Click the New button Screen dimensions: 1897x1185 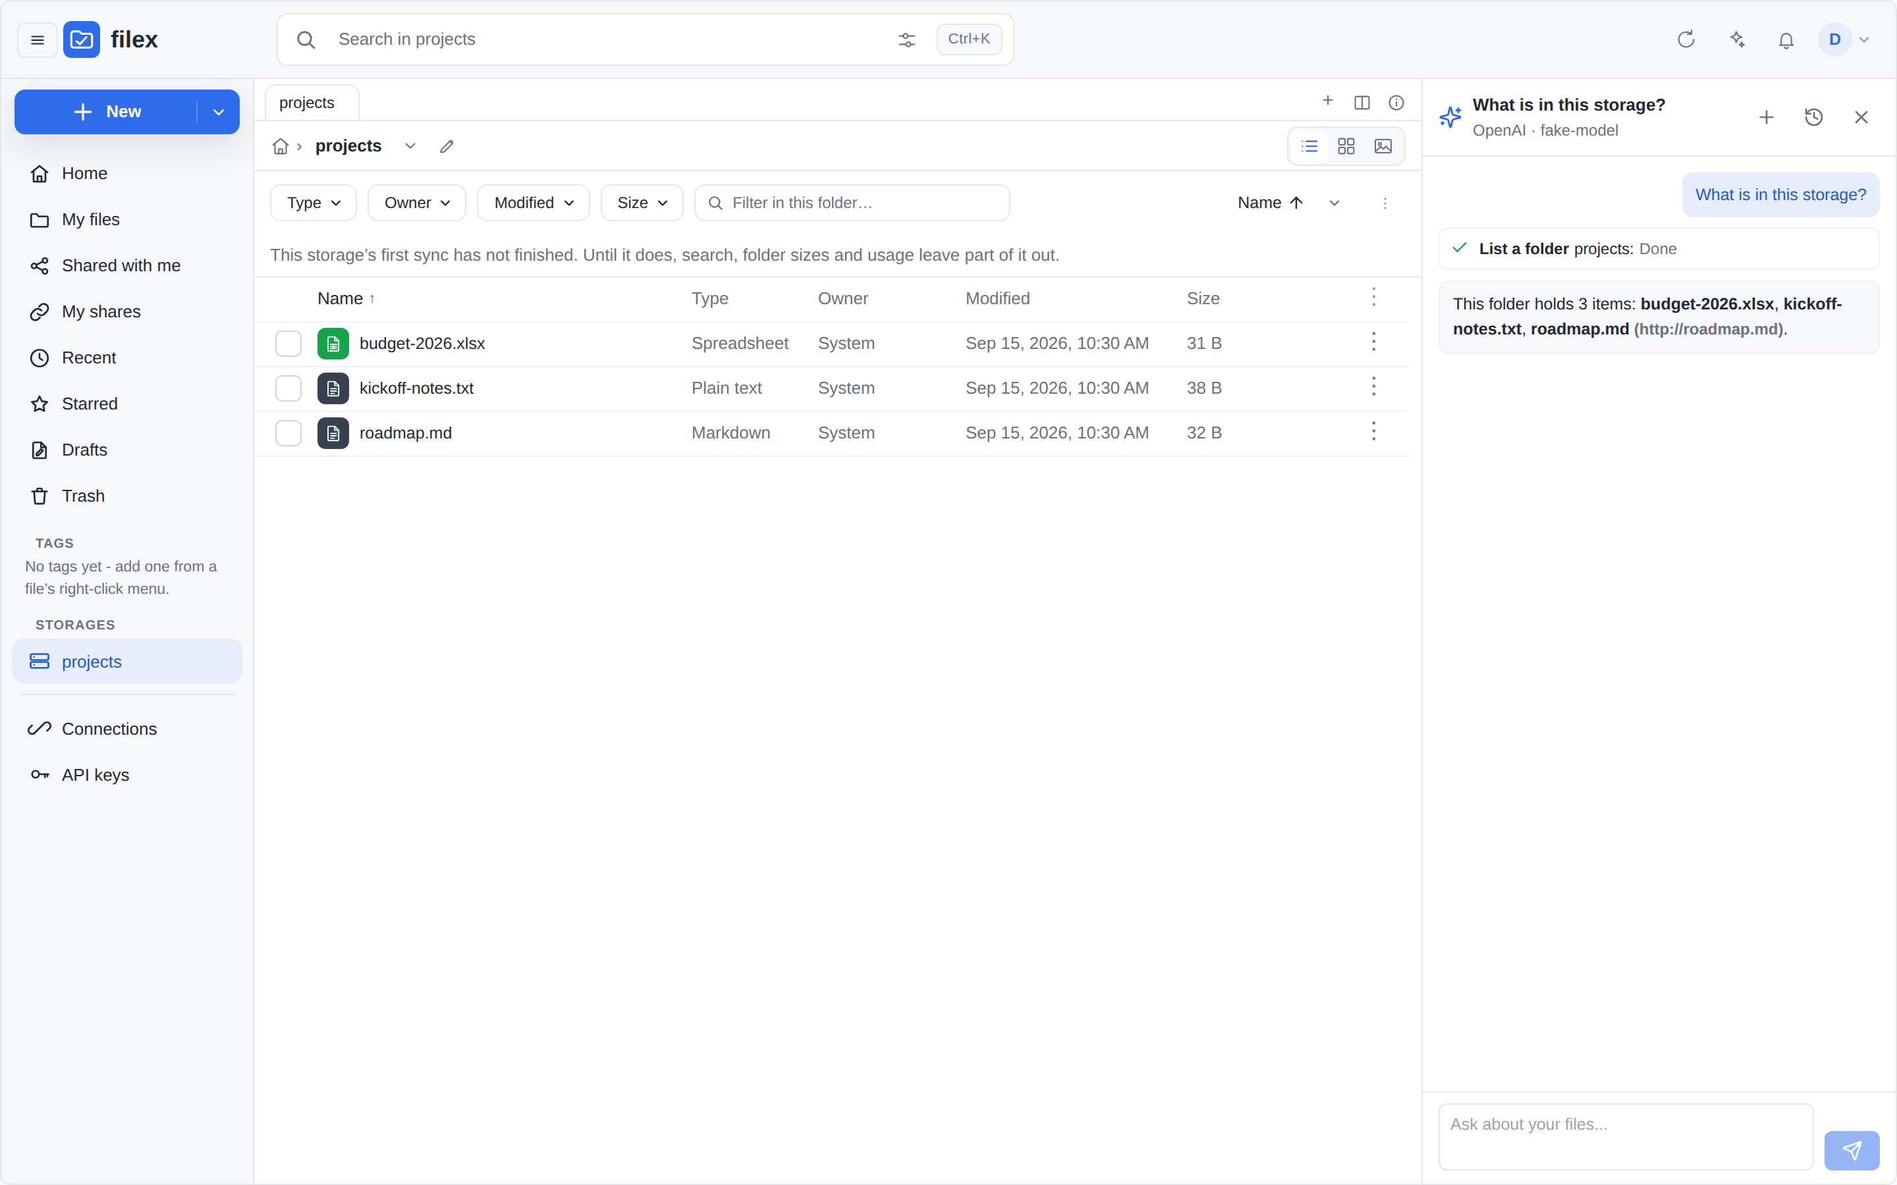click(x=107, y=112)
